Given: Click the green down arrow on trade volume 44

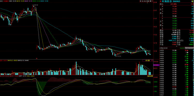Looking at the screenshot, I should click(188, 60).
